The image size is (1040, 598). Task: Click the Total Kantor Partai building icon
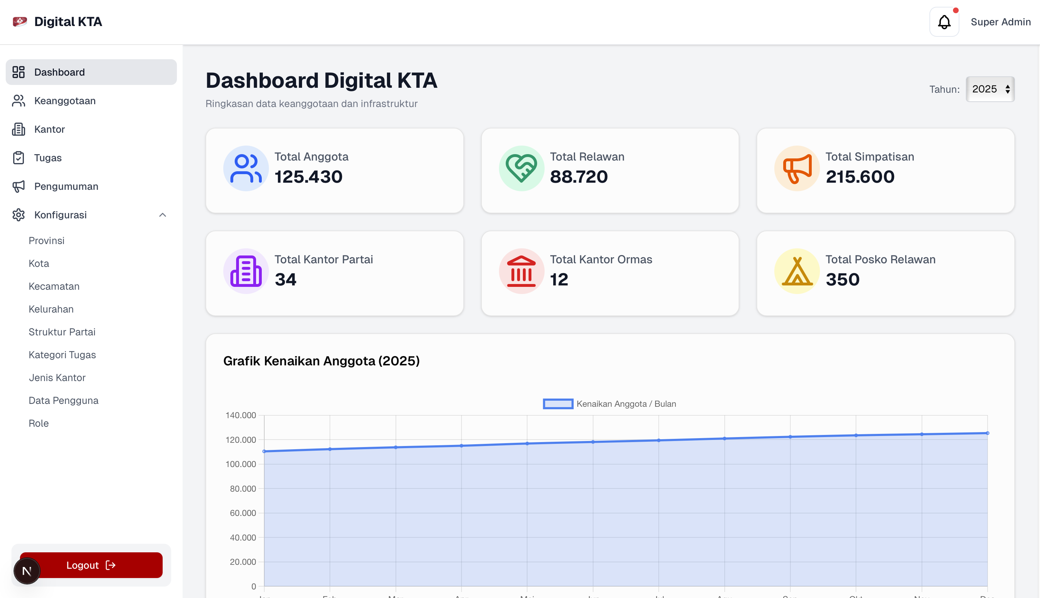[x=246, y=271]
